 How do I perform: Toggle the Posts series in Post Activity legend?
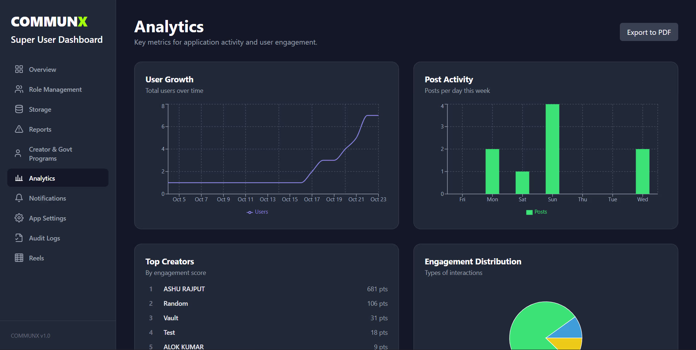click(x=537, y=212)
